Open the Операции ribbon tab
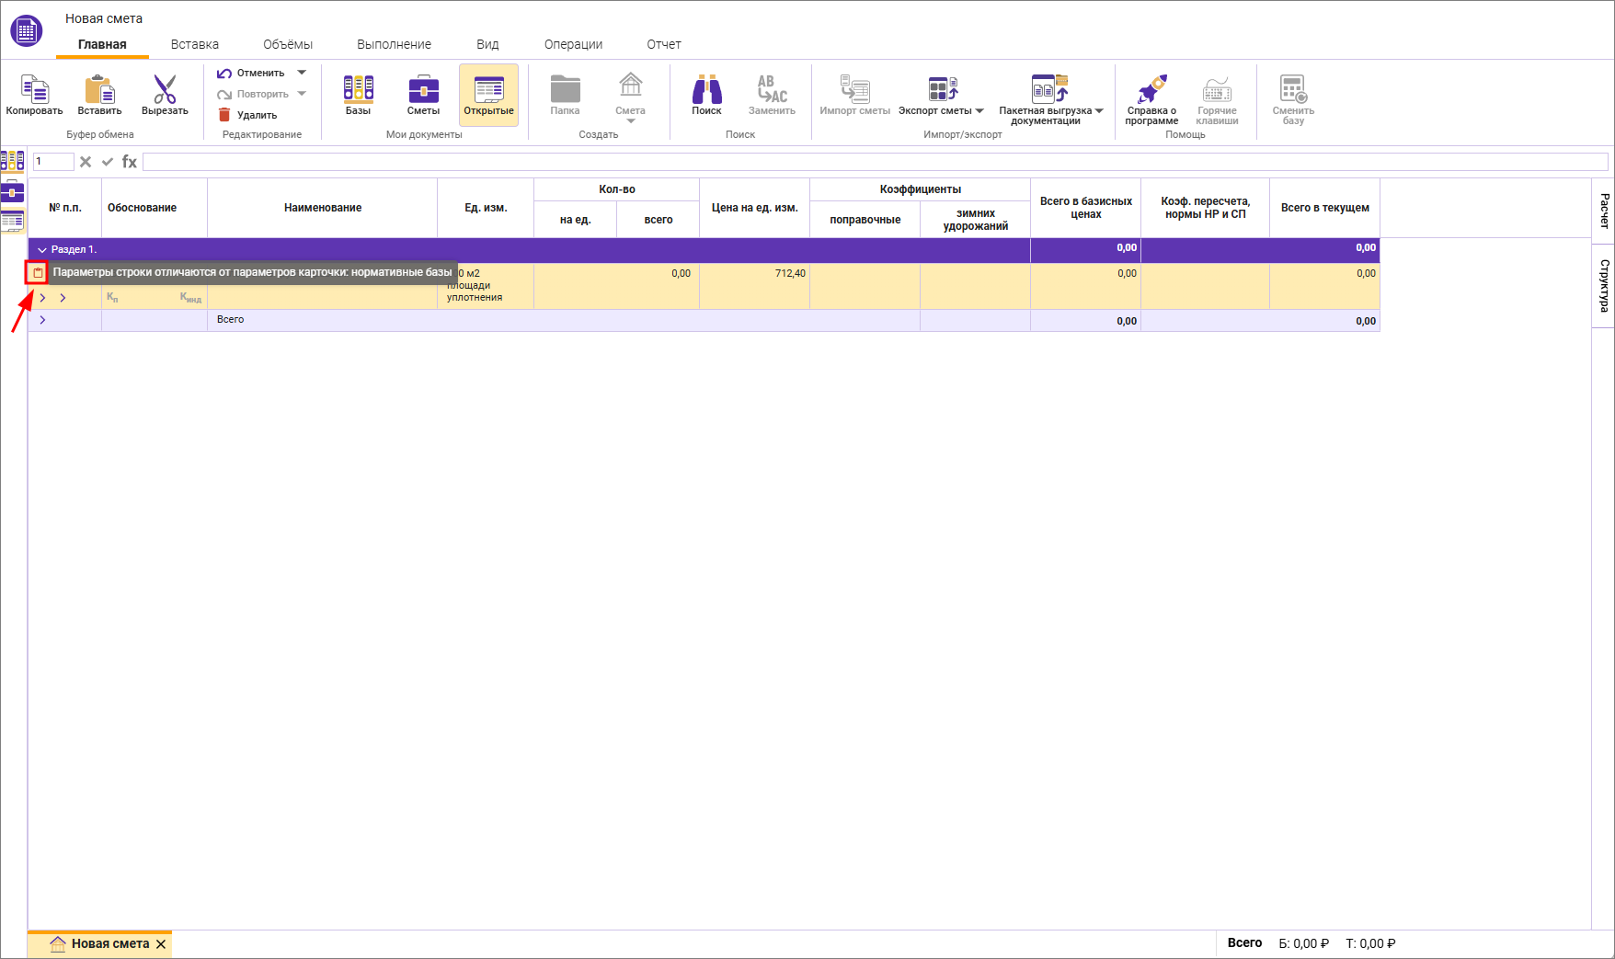The image size is (1615, 959). tap(573, 44)
